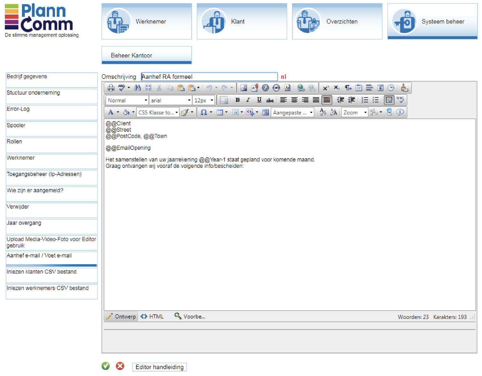Click the Superscript icon
Screen dimensions: 482x376
click(326, 88)
